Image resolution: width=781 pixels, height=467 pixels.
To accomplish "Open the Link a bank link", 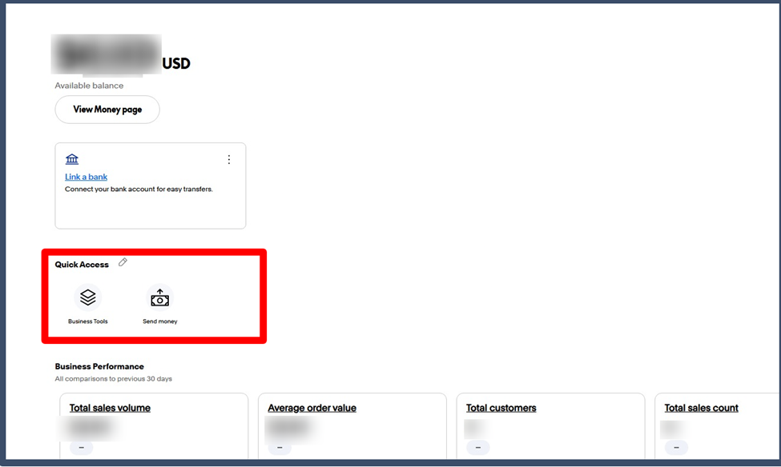I will coord(86,177).
